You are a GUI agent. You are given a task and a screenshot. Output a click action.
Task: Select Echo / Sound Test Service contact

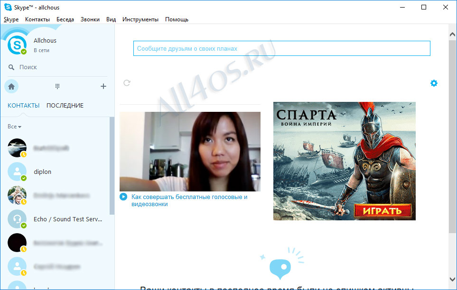(x=56, y=219)
